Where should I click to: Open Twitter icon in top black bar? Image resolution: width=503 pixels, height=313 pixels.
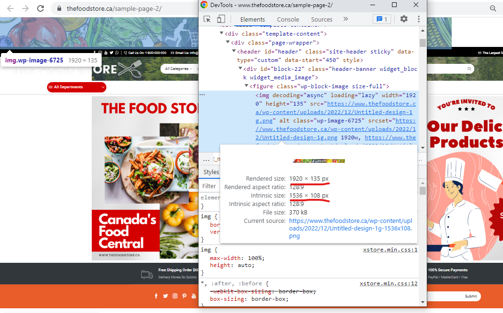coord(112,53)
